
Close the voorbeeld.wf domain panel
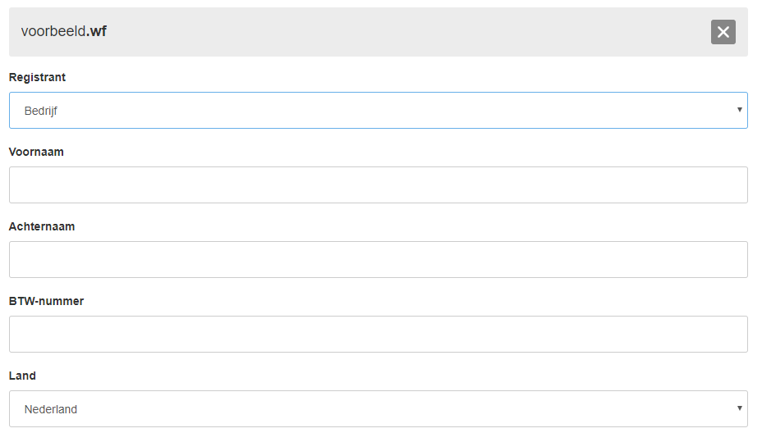pos(723,32)
